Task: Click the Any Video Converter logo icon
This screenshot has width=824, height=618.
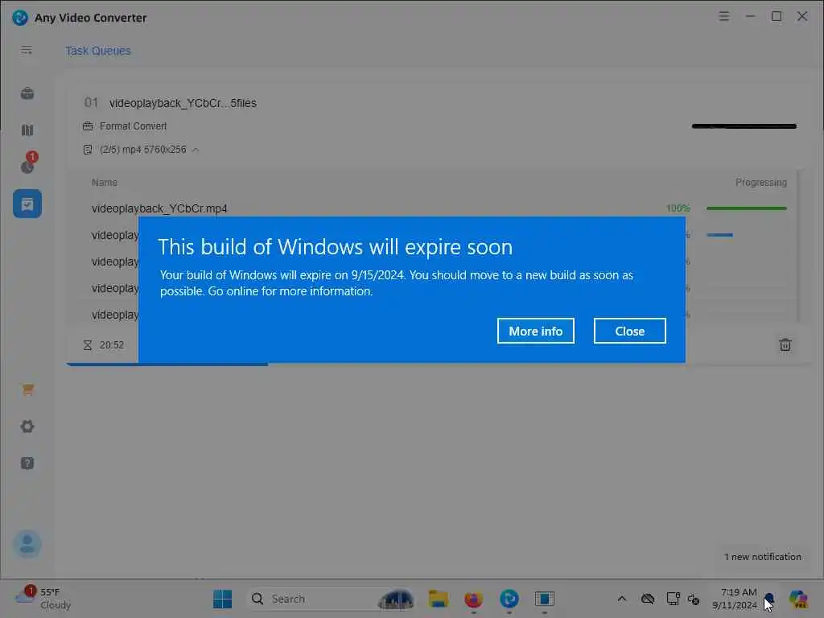Action: pos(20,18)
